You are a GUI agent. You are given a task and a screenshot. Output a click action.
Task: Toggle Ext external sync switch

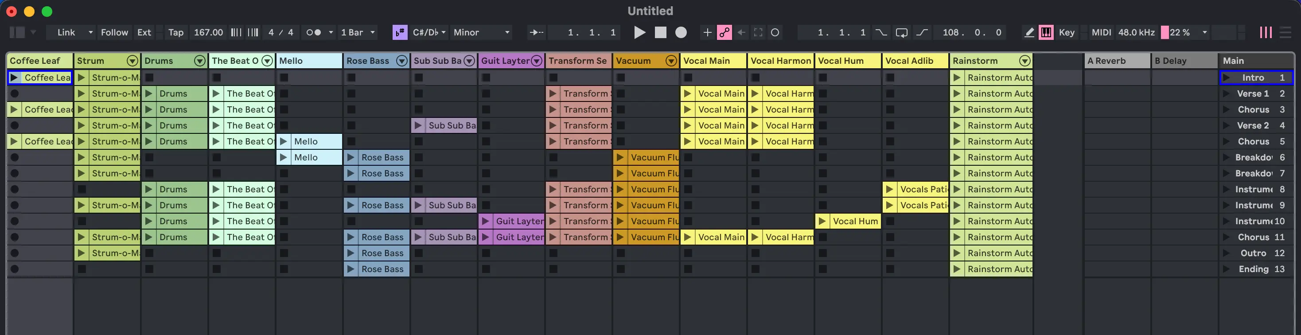[144, 32]
